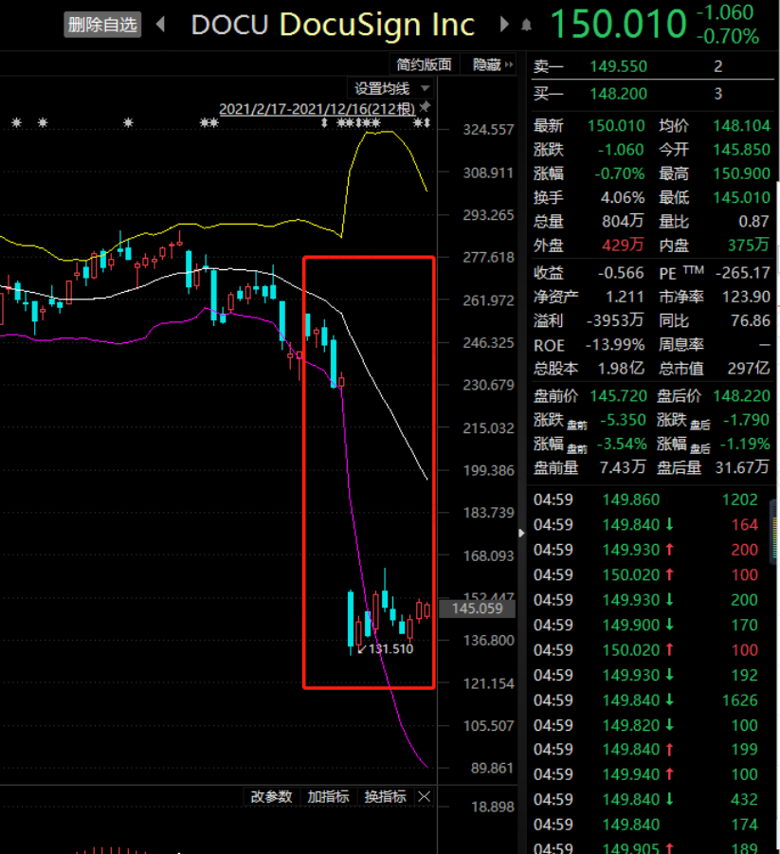Close the indicator bar with X
Image resolution: width=780 pixels, height=854 pixels.
tap(425, 797)
